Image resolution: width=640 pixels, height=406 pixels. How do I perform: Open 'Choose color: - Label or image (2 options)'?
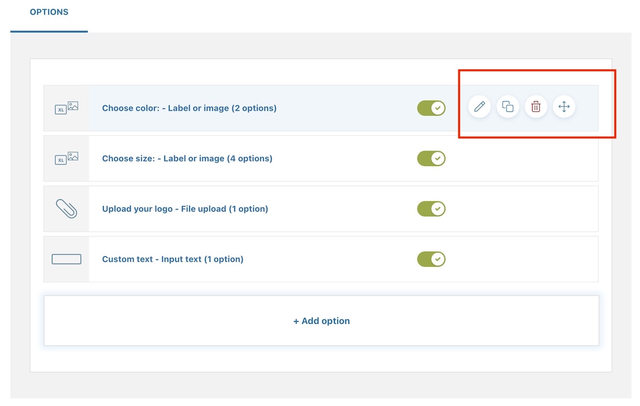click(189, 108)
